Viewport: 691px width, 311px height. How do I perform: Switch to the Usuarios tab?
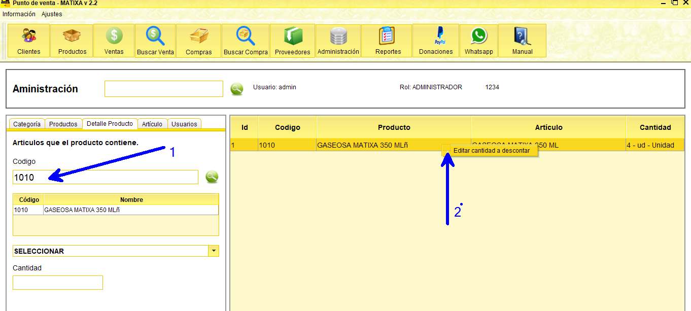click(184, 123)
